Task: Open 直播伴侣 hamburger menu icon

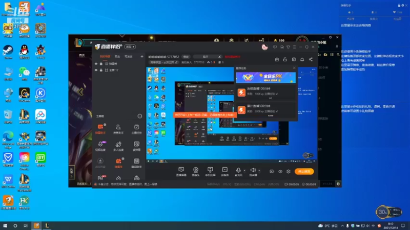Action: 294,47
